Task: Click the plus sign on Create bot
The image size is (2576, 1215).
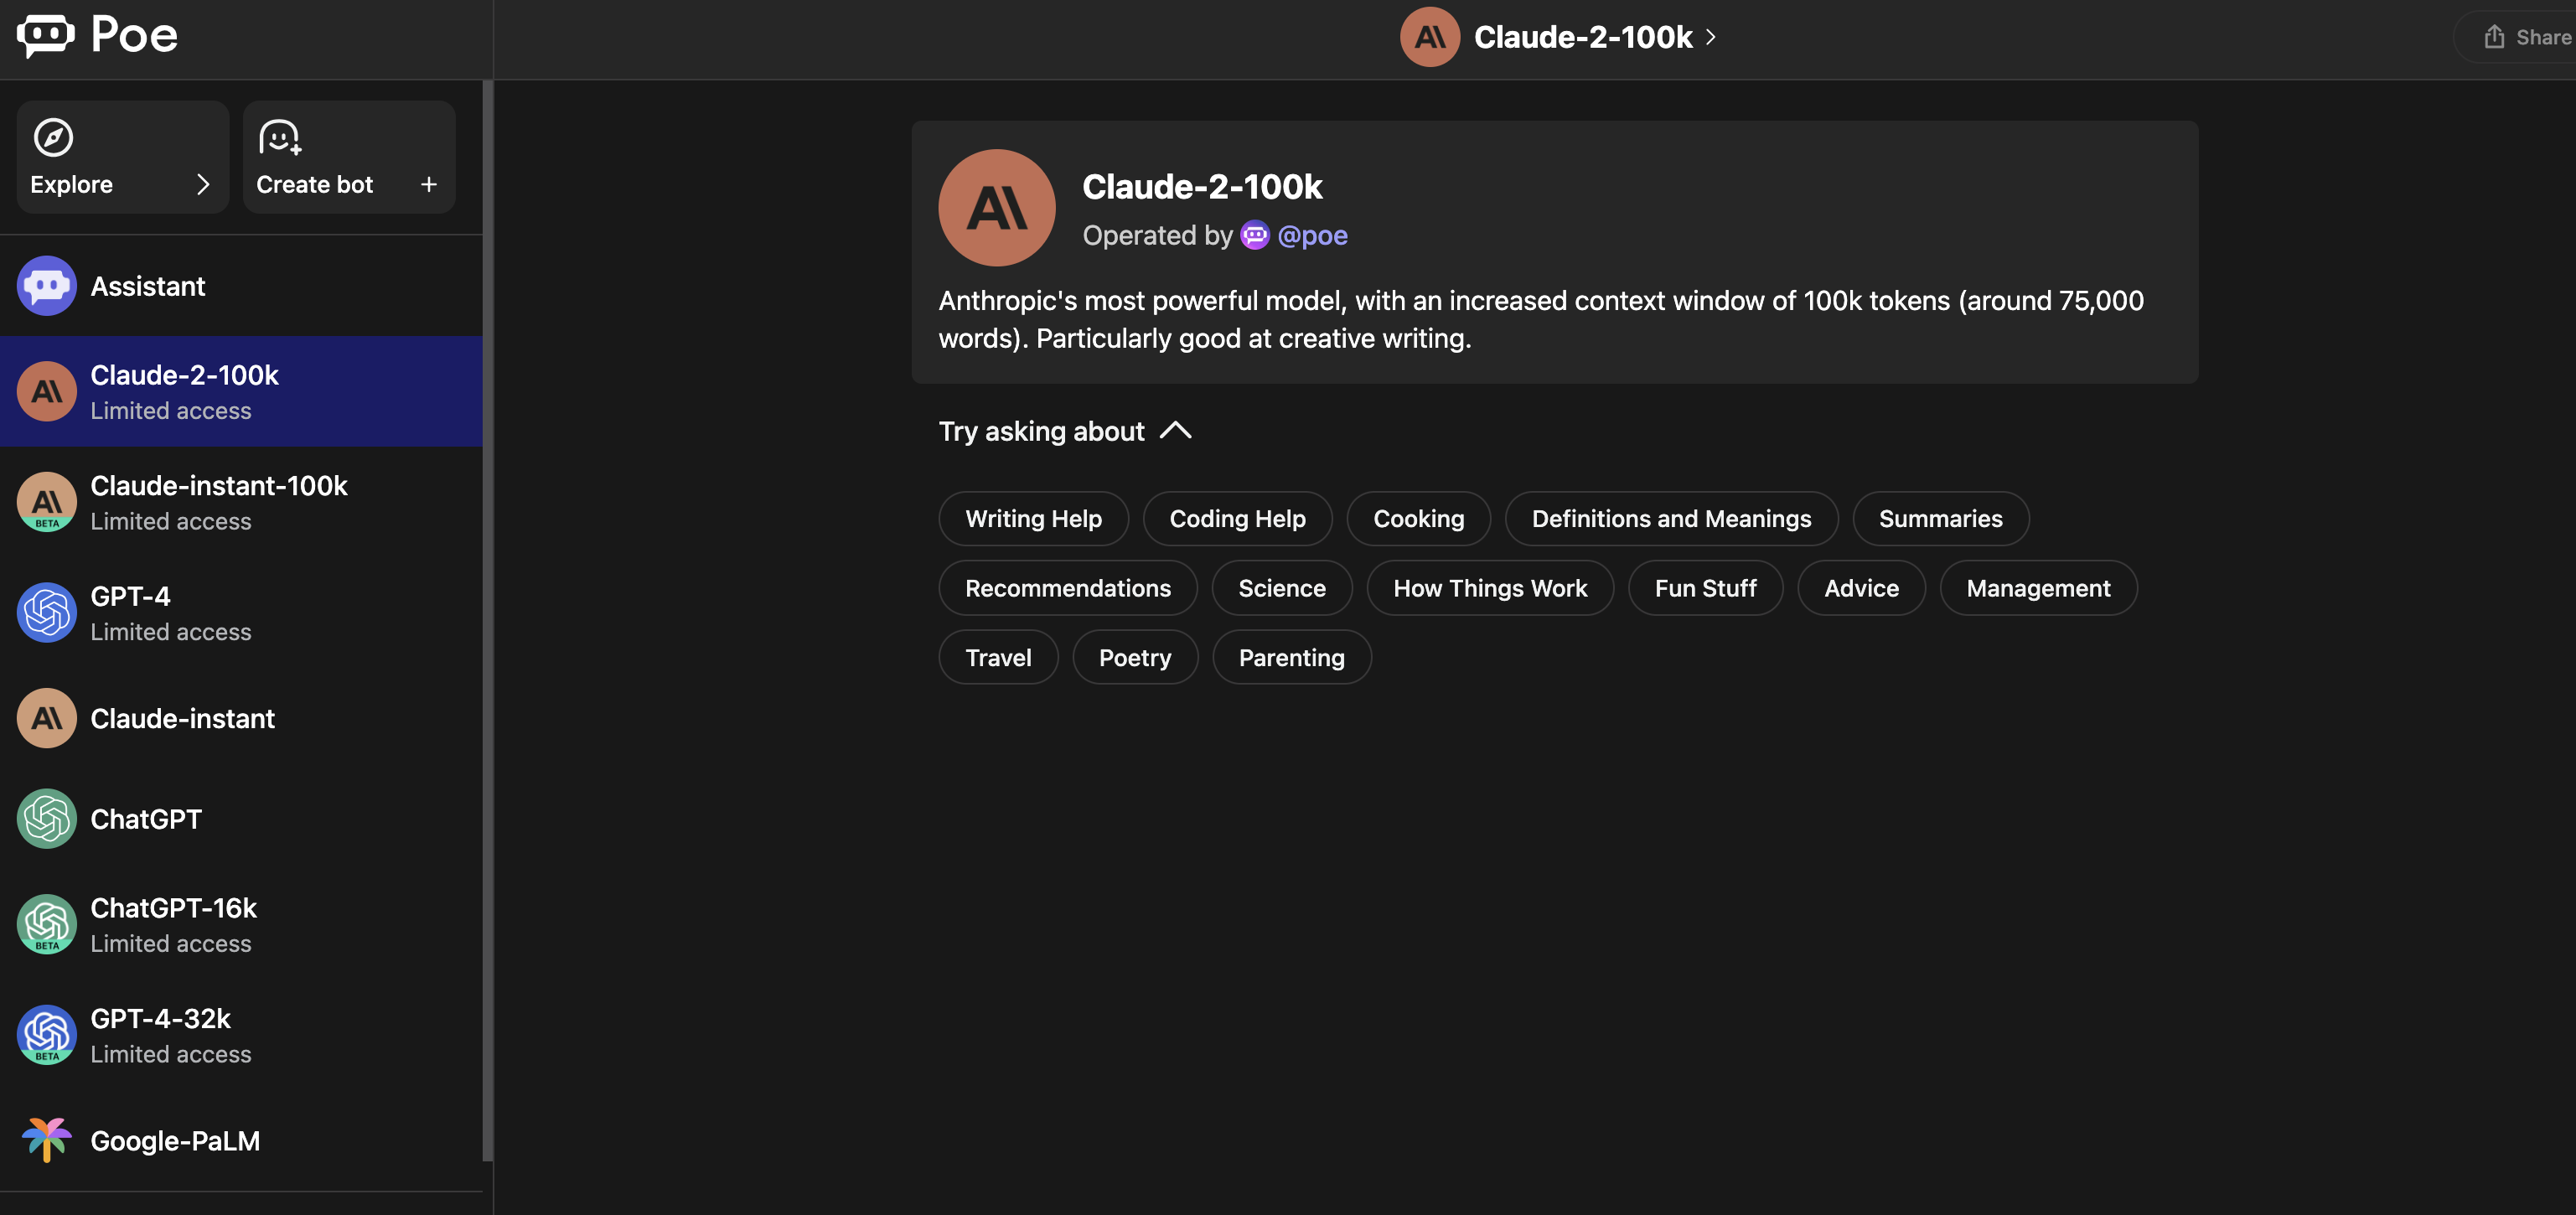Action: 429,184
